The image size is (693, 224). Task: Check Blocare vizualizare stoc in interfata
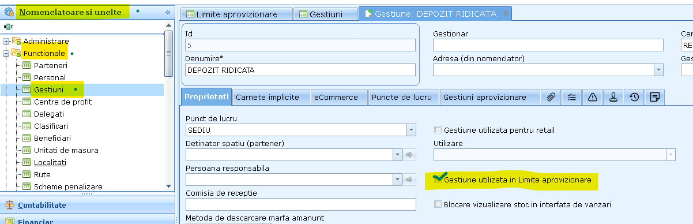click(x=438, y=204)
